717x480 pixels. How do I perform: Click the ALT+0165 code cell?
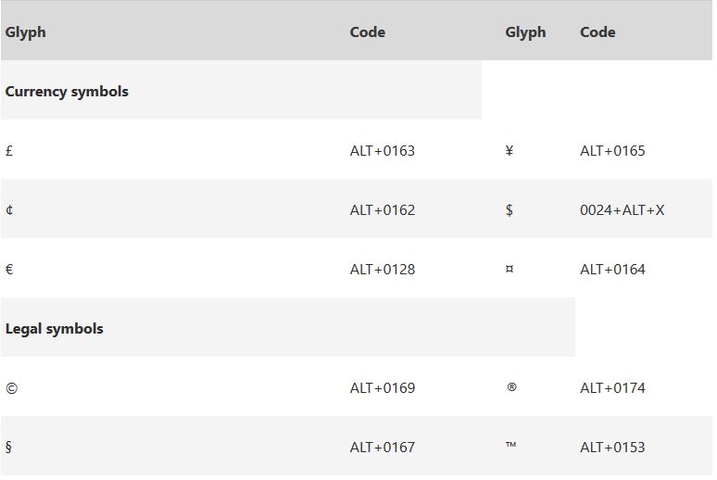click(x=612, y=150)
